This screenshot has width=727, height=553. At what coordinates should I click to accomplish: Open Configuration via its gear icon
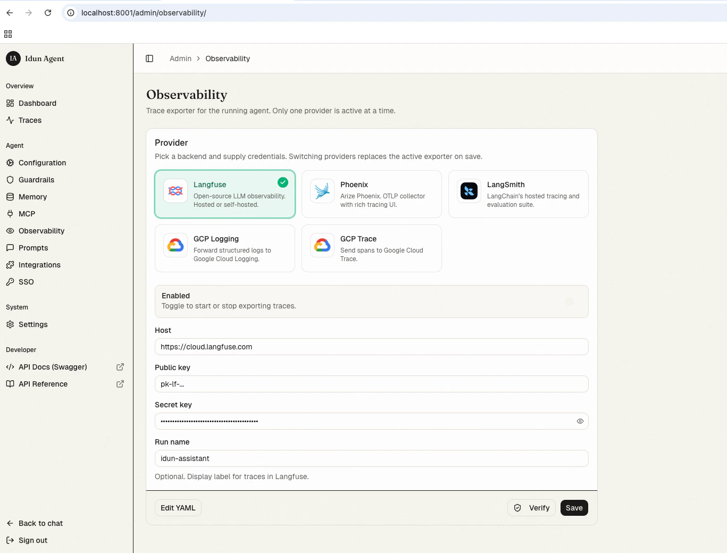pyautogui.click(x=10, y=163)
